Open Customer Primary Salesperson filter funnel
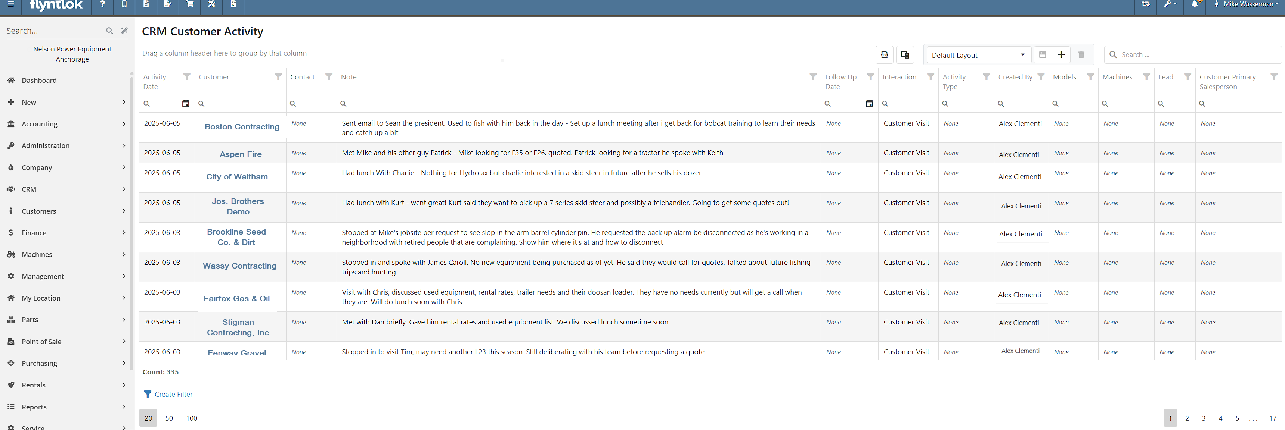The image size is (1285, 430). pyautogui.click(x=1274, y=76)
